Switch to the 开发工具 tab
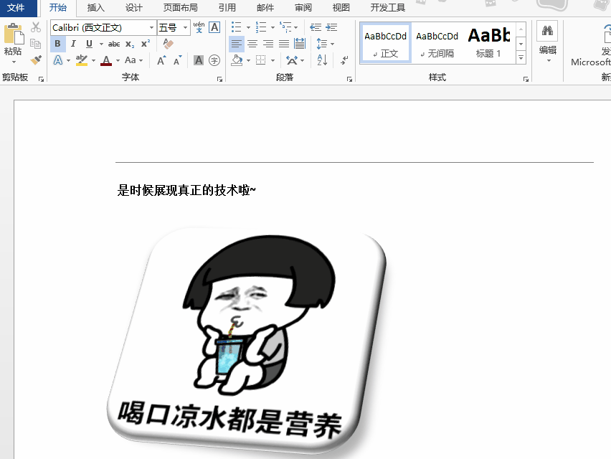Image resolution: width=611 pixels, height=459 pixels. tap(388, 8)
